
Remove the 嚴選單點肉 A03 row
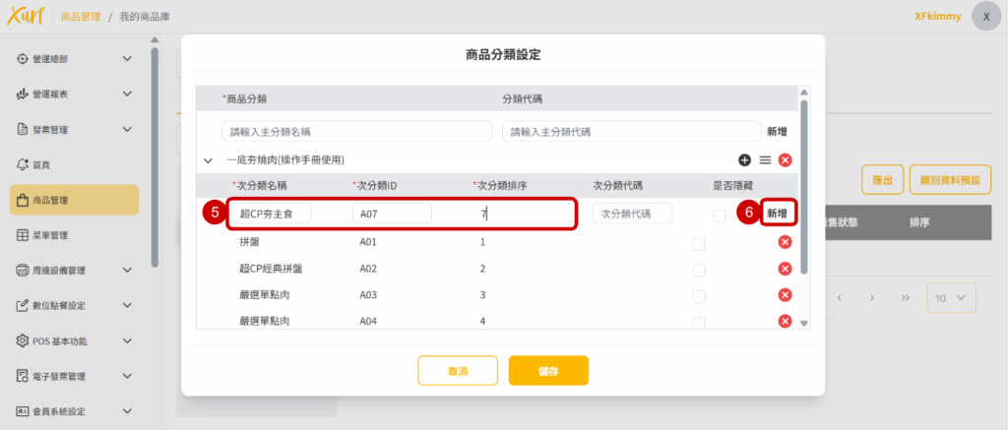(x=785, y=294)
